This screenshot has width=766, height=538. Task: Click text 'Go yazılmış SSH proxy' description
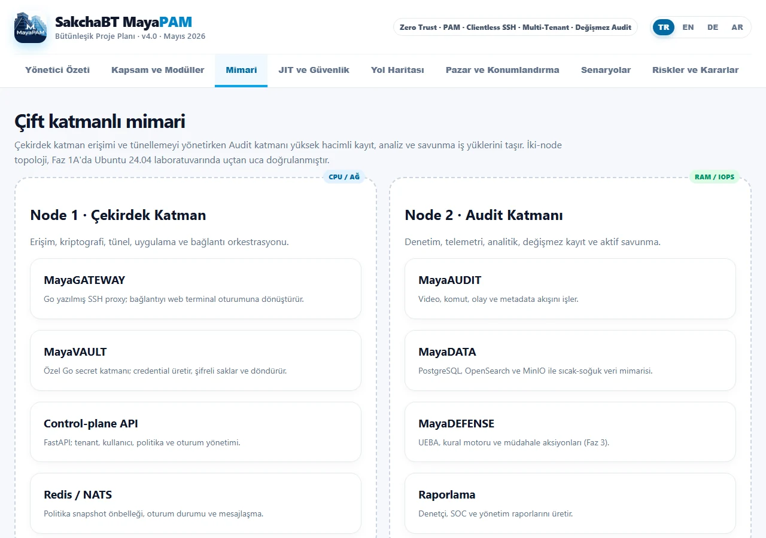coord(174,299)
